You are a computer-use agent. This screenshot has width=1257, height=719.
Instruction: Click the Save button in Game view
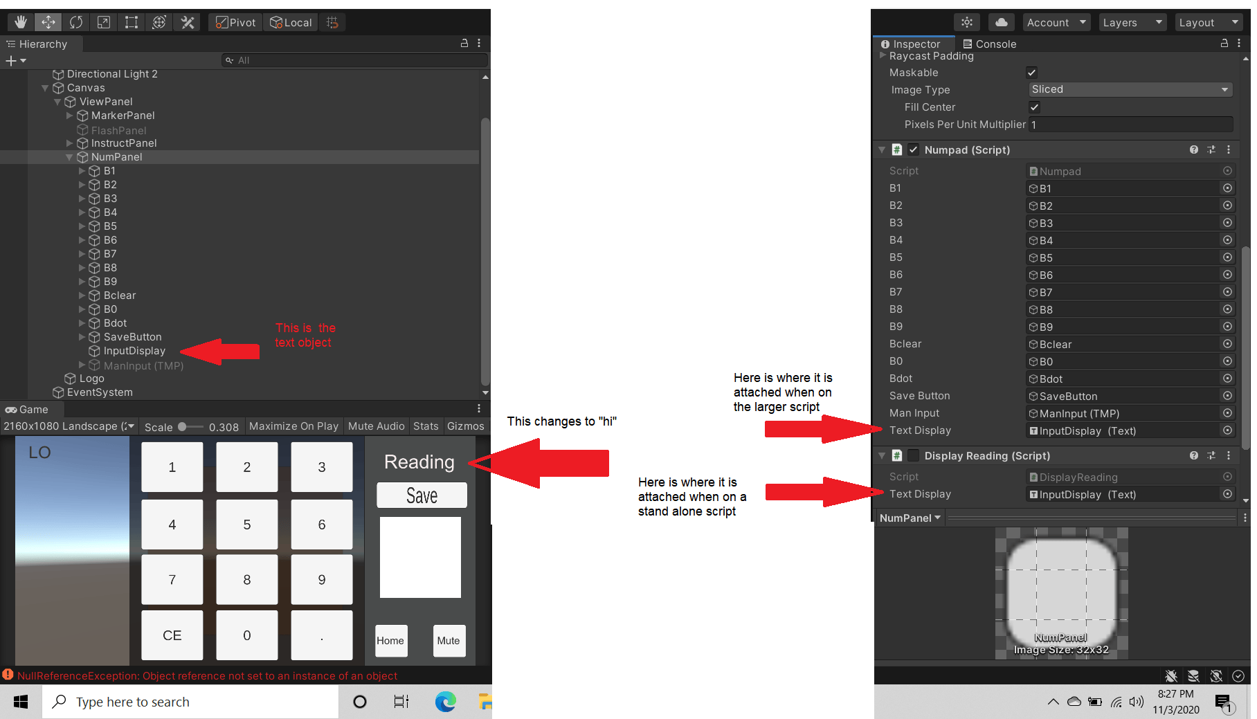422,495
